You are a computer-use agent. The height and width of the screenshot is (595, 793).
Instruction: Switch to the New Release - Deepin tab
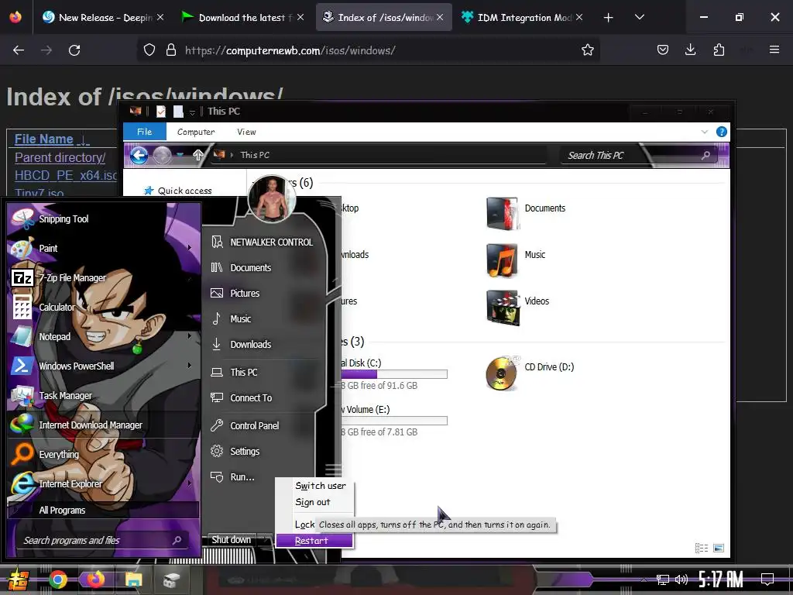(x=104, y=17)
